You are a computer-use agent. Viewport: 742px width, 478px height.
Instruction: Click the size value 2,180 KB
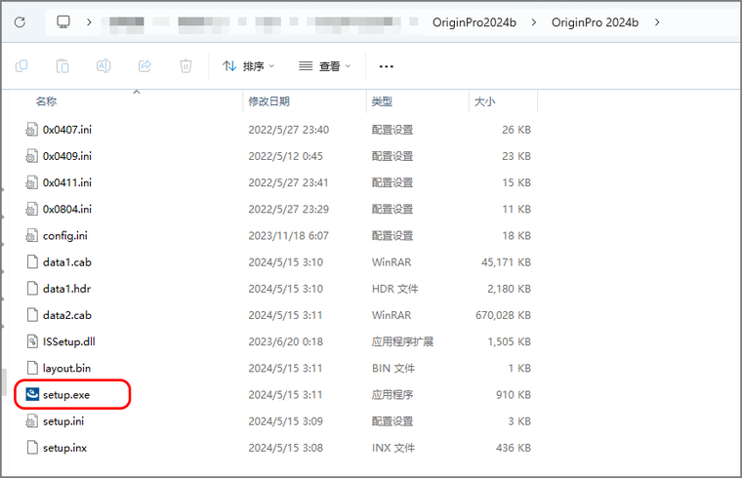[510, 289]
